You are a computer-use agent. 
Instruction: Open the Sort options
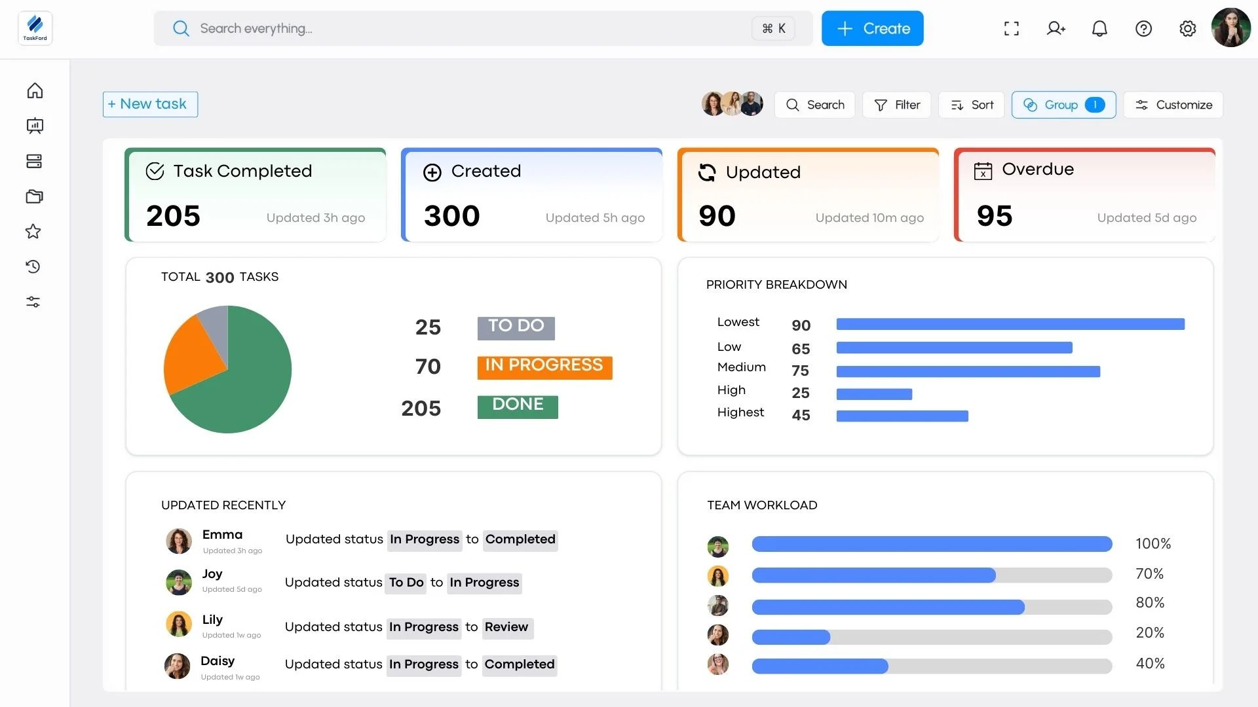point(971,105)
